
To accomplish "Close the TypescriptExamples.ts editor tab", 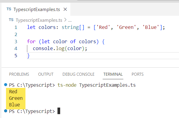I will click(x=65, y=9).
